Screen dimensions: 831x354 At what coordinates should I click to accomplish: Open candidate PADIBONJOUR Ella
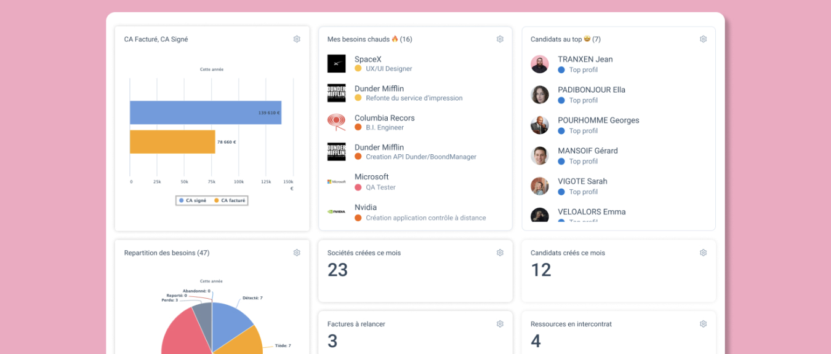point(592,90)
